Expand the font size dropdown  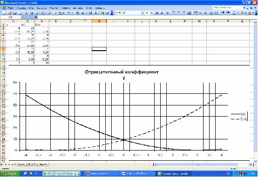point(151,13)
